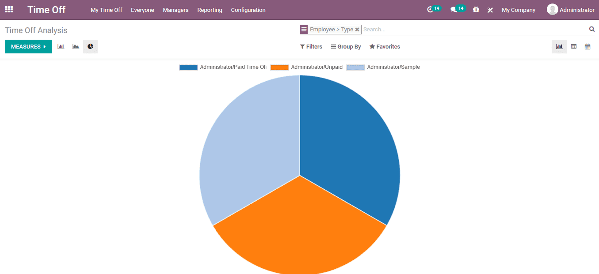Click the Search input field
Image resolution: width=599 pixels, height=274 pixels.
pyautogui.click(x=442, y=29)
